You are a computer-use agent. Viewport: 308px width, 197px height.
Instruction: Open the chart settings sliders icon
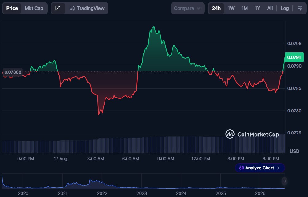click(300, 8)
